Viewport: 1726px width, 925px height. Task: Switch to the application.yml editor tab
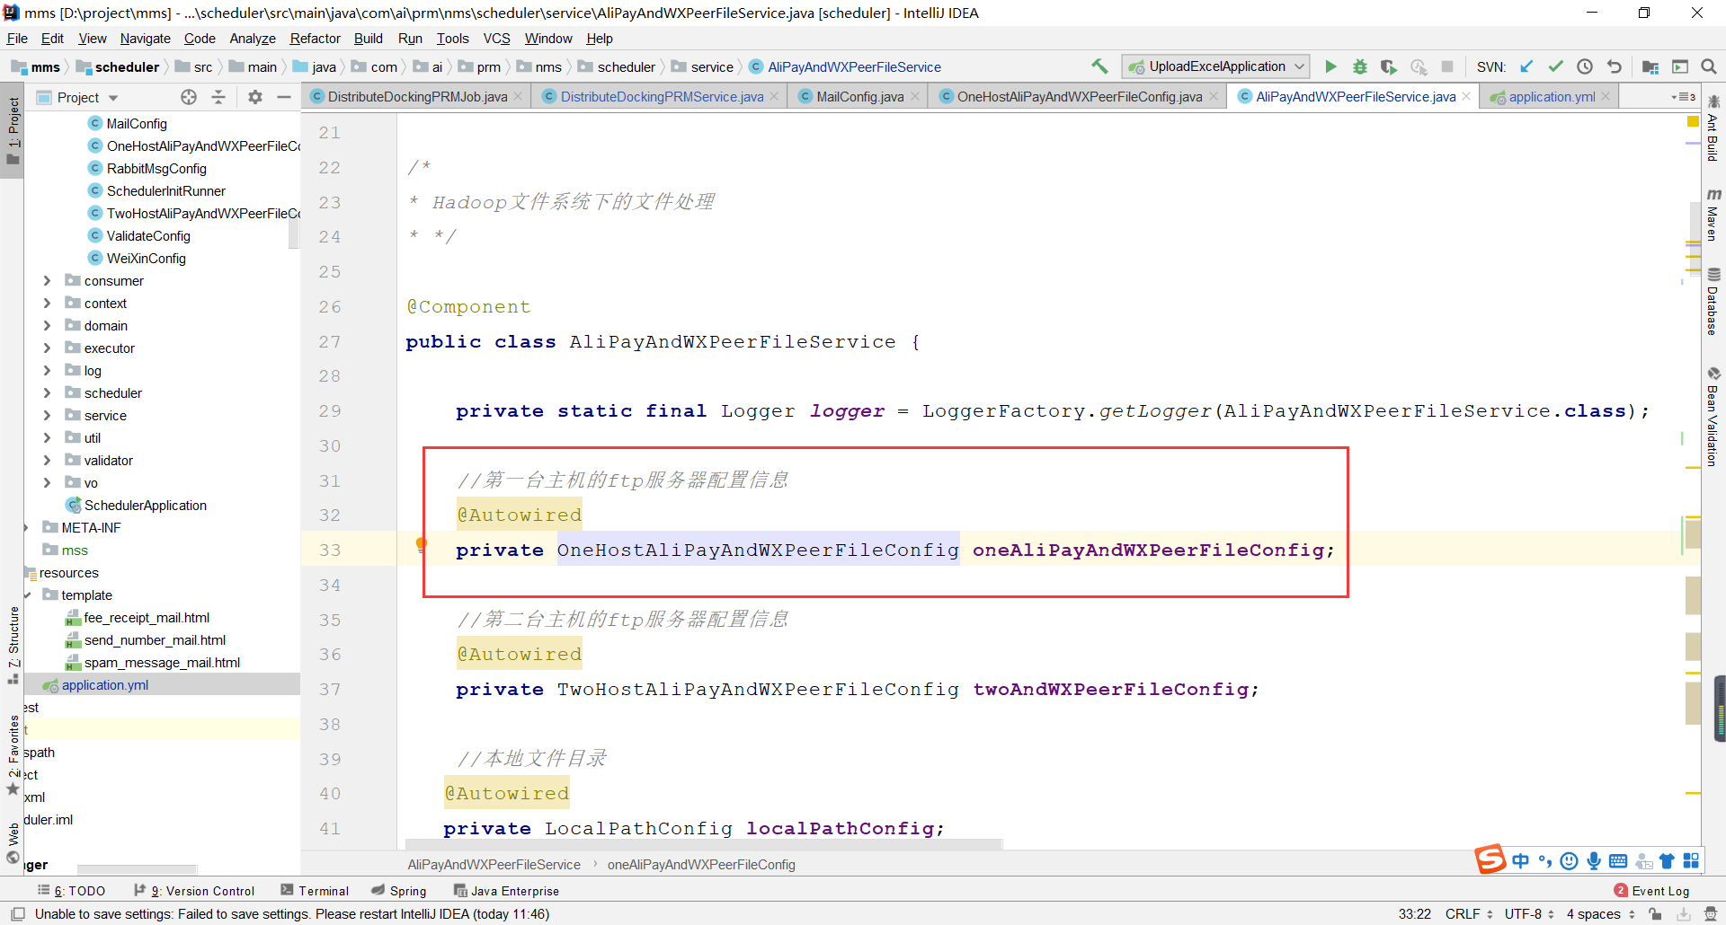[1552, 97]
